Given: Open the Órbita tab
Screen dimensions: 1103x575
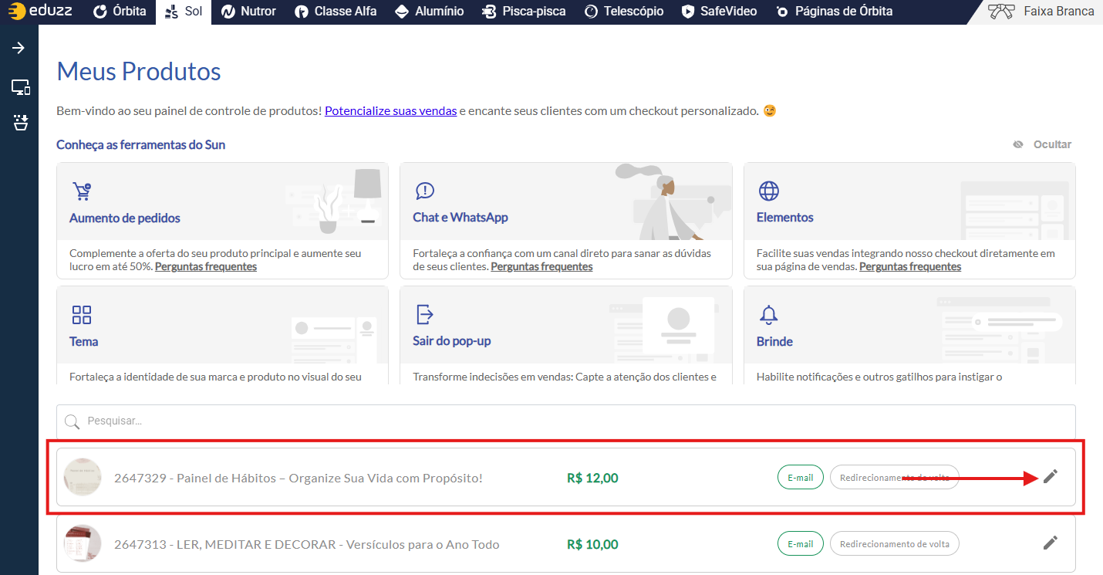Looking at the screenshot, I should [120, 12].
